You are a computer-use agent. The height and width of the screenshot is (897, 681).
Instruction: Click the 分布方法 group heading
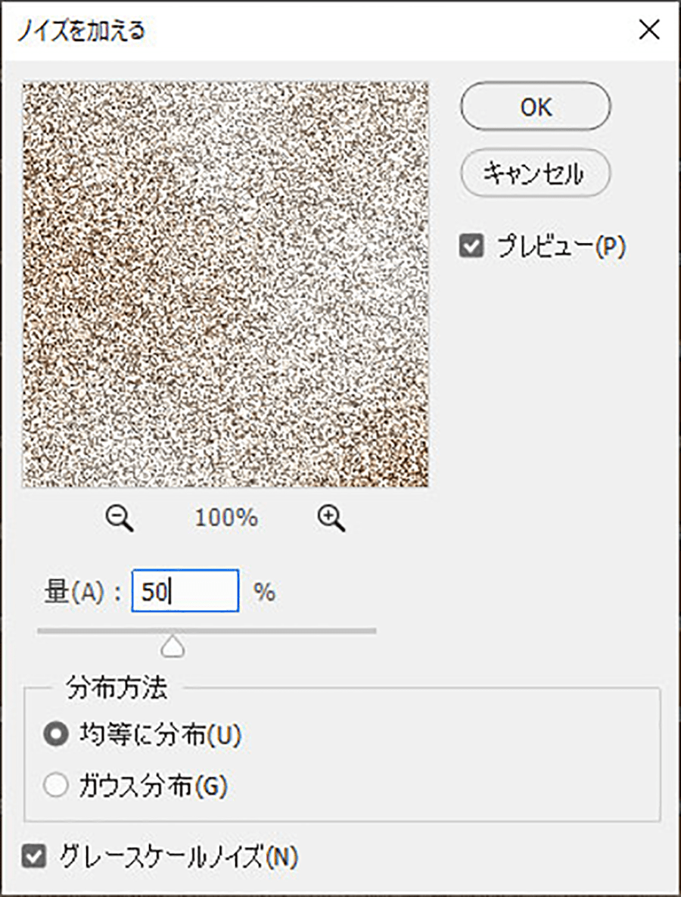(x=117, y=689)
